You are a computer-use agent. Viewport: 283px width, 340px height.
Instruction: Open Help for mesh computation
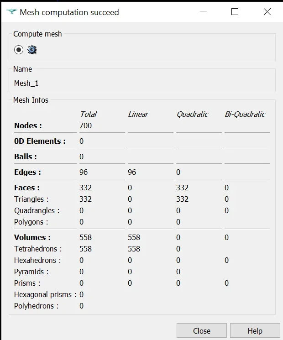pos(255,331)
